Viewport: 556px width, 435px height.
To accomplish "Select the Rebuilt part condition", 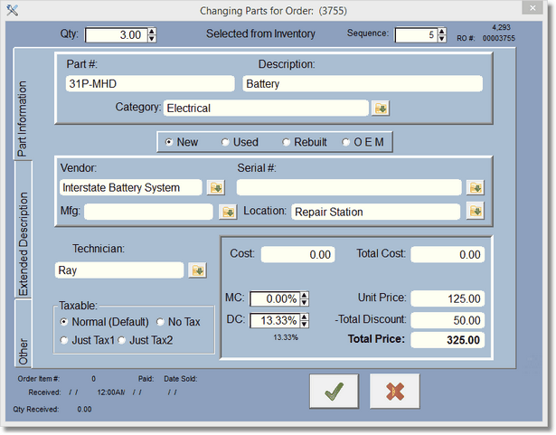I will (287, 143).
